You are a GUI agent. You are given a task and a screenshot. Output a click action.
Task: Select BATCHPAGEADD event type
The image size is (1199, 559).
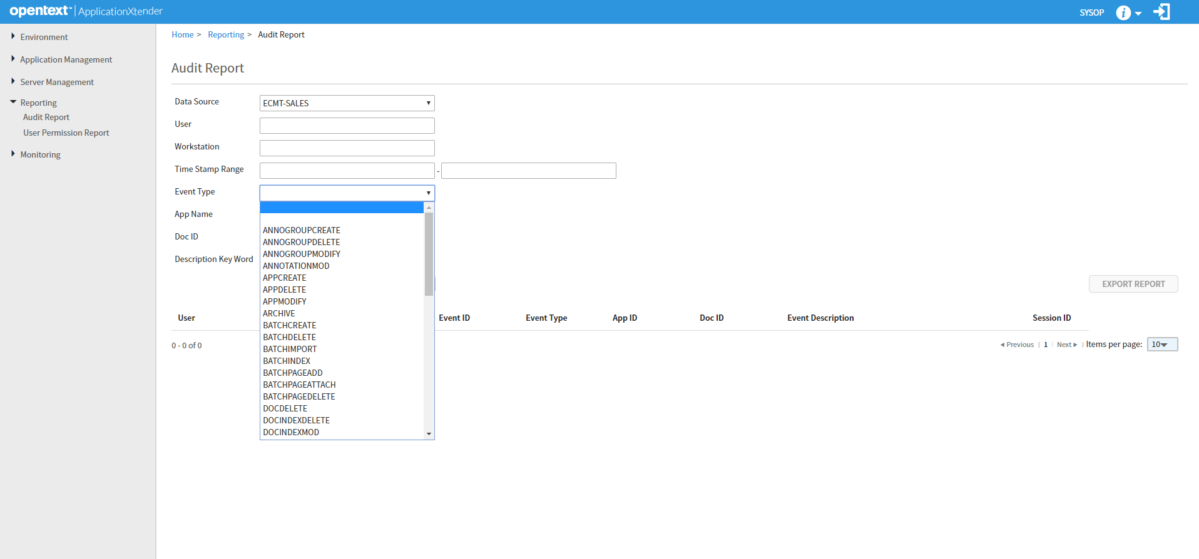(x=293, y=373)
